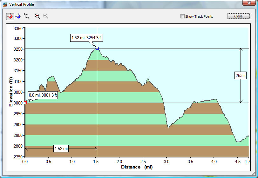This screenshot has width=258, height=178.
Task: Select the red crosshair start-point tool
Action: pos(10,16)
